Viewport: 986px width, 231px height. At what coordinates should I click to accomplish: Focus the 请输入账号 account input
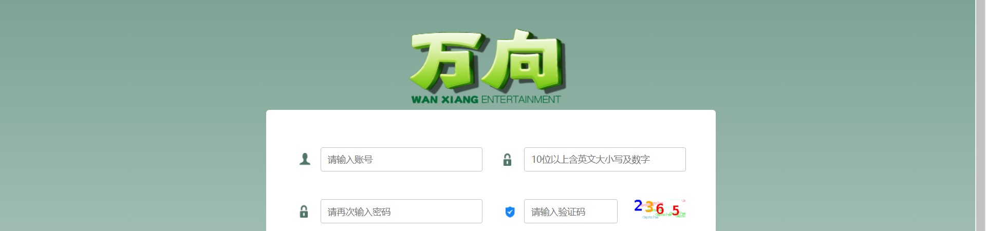[x=401, y=159]
